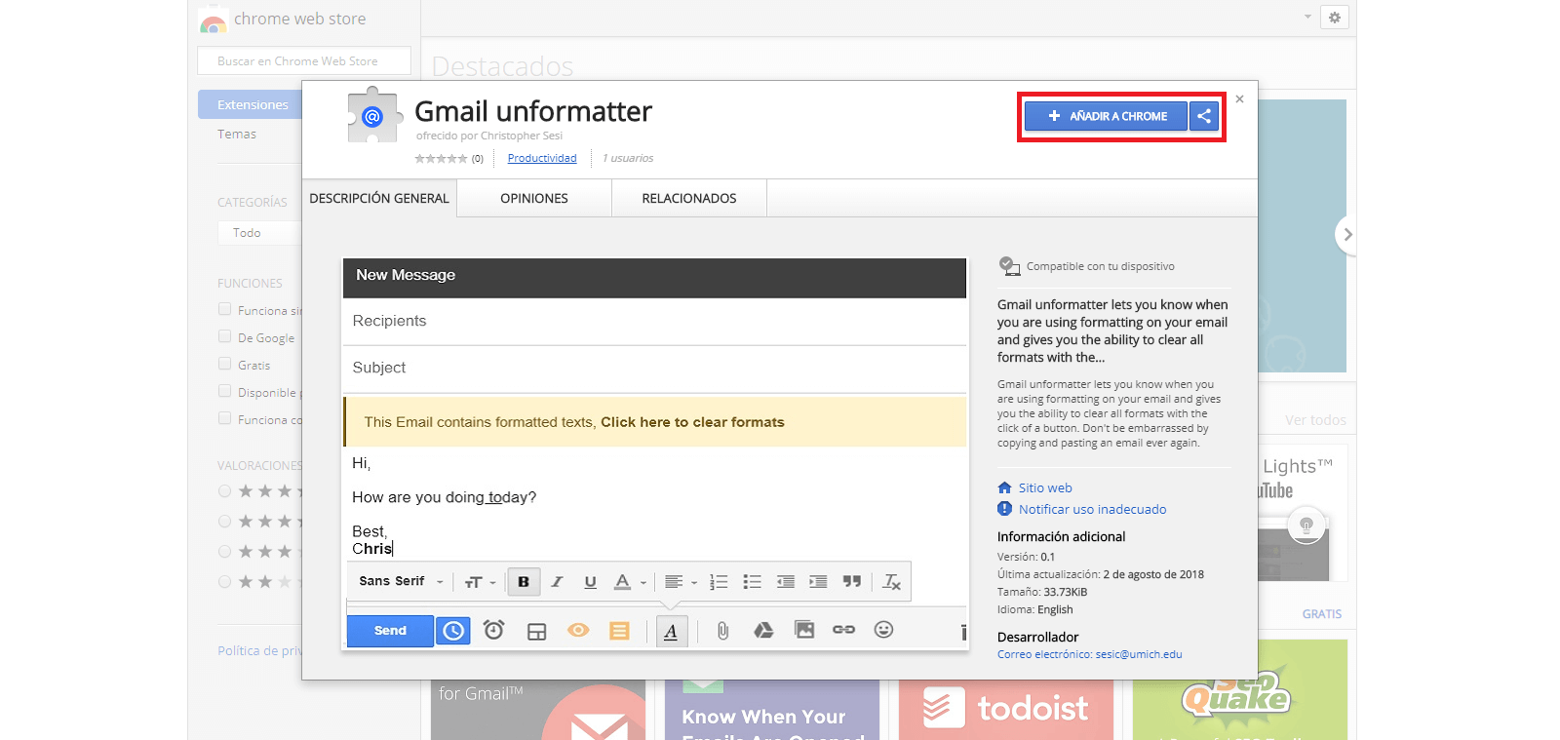Insert a link icon

point(843,630)
